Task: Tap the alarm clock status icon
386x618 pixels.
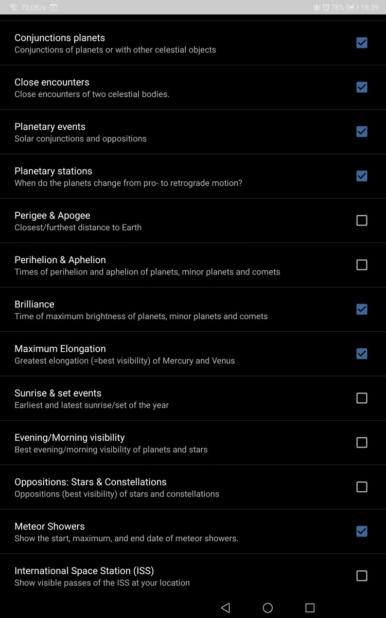Action: coord(326,7)
